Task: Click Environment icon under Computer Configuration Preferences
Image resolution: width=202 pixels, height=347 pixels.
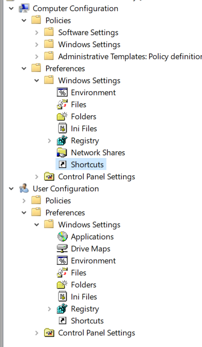Action: click(62, 93)
